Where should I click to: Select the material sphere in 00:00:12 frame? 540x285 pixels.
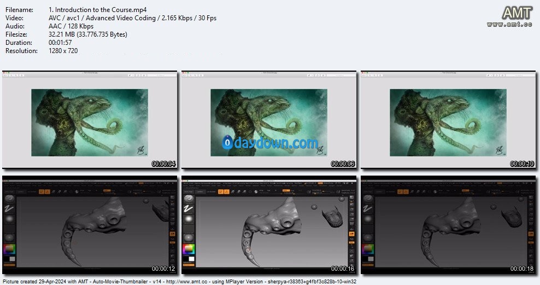pyautogui.click(x=9, y=237)
